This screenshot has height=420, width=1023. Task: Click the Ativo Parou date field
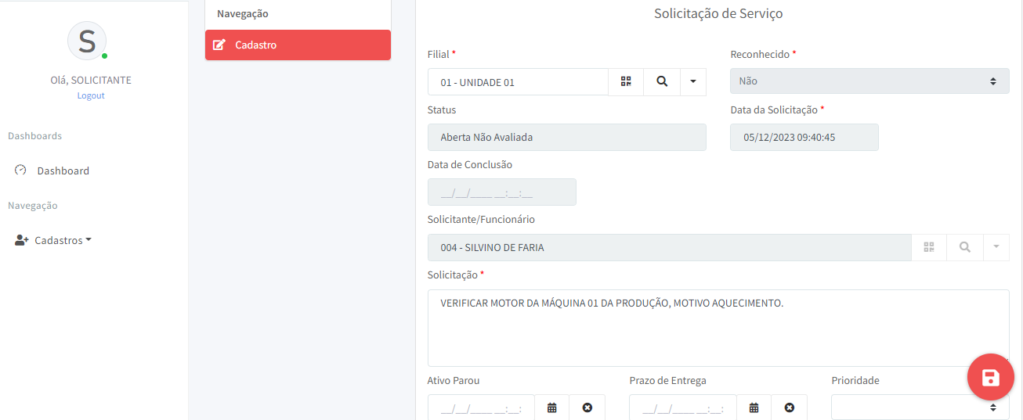481,407
